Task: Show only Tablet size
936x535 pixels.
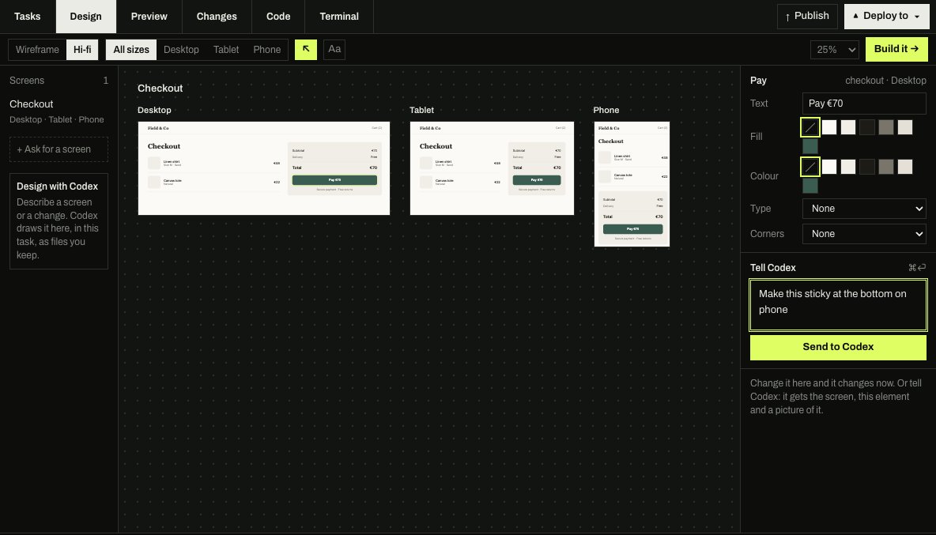Action: pyautogui.click(x=225, y=50)
